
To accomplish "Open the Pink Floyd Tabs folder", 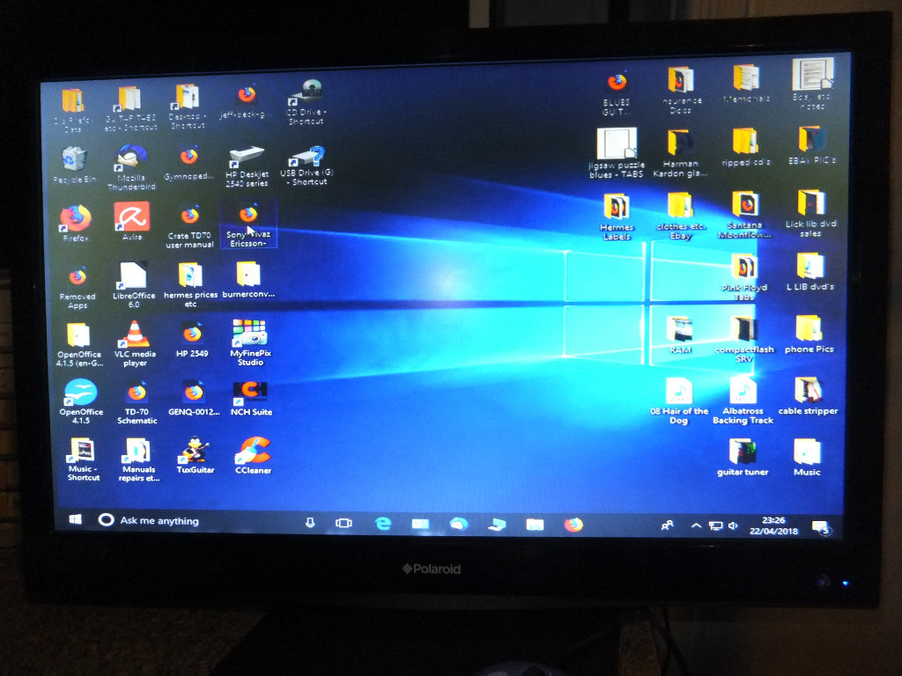I will [x=743, y=278].
